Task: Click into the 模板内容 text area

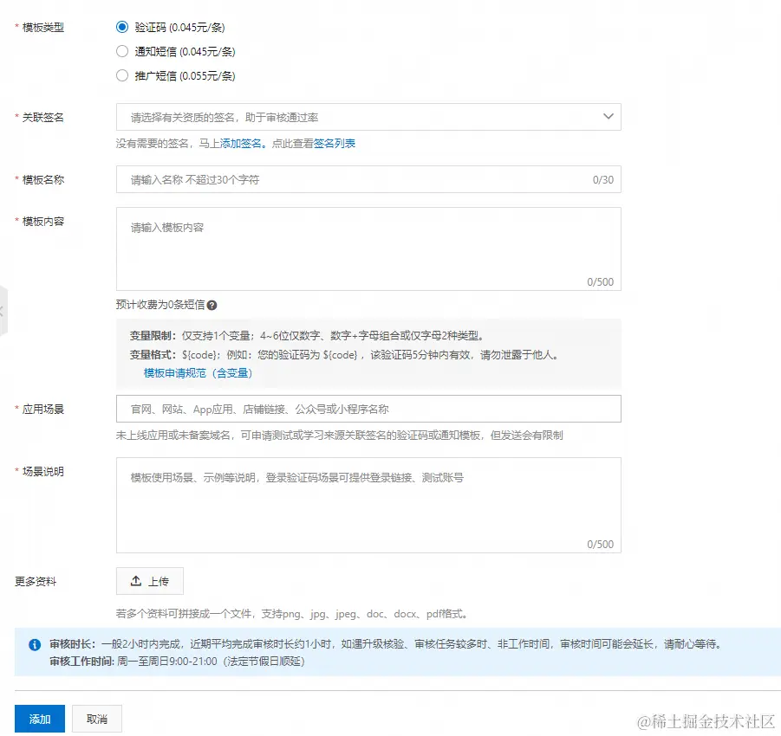Action: click(x=368, y=249)
